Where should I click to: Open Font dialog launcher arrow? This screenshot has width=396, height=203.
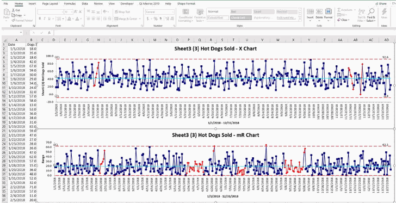(x=83, y=26)
